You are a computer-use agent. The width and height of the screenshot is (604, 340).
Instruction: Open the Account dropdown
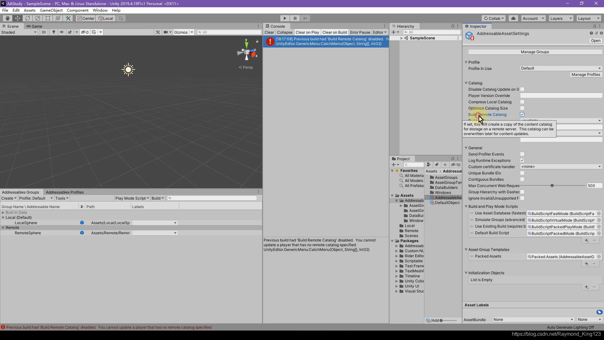pos(533,18)
